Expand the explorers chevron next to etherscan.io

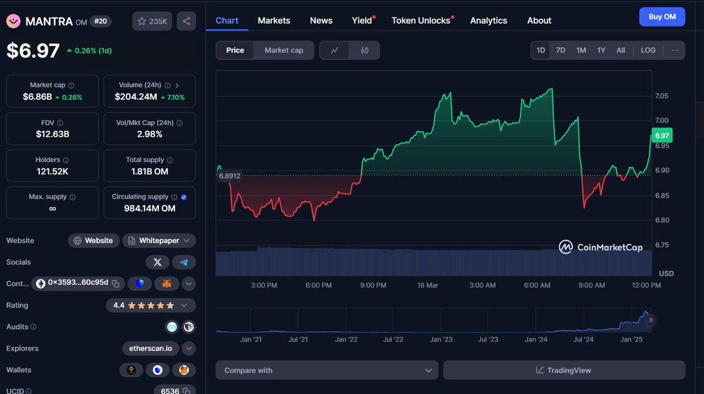coord(188,348)
